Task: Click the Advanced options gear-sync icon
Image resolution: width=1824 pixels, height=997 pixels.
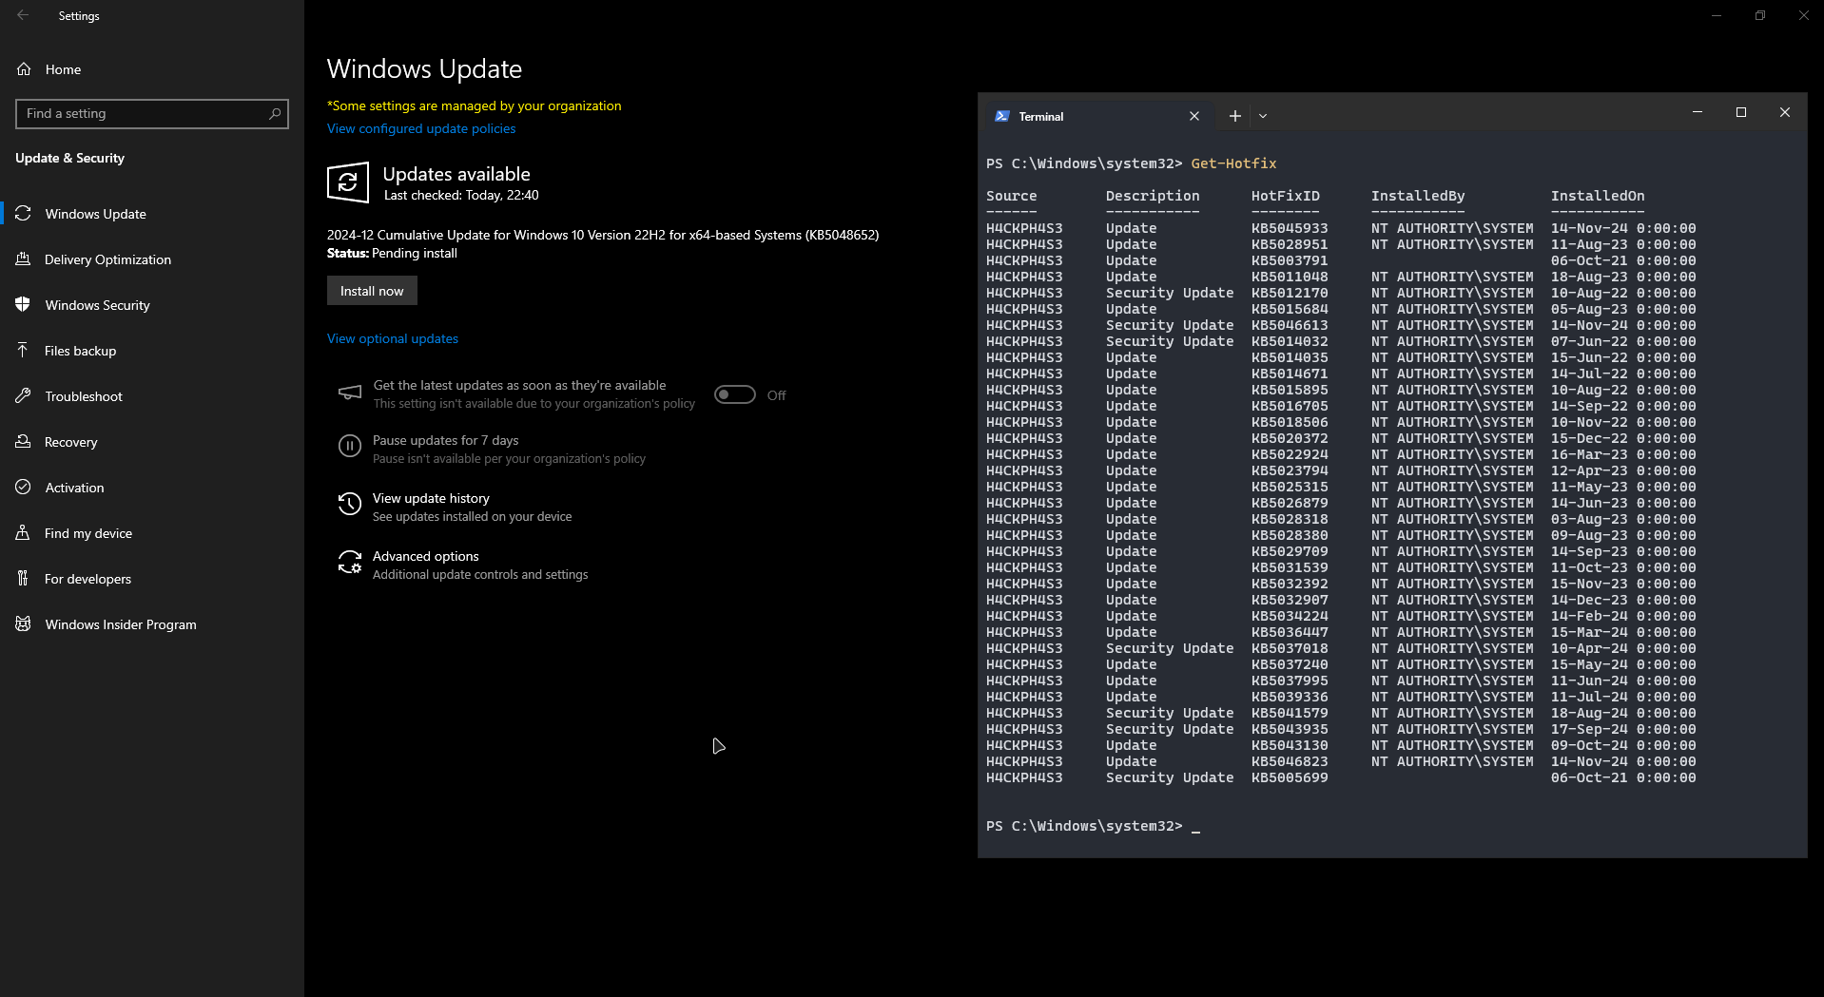Action: (x=350, y=562)
